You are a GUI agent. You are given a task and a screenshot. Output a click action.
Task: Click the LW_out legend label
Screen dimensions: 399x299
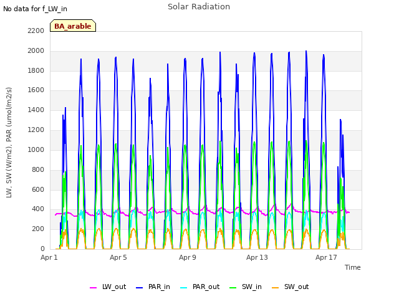point(114,287)
